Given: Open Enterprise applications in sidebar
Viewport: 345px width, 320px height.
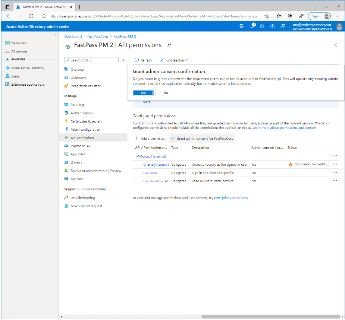Looking at the screenshot, I should point(28,85).
